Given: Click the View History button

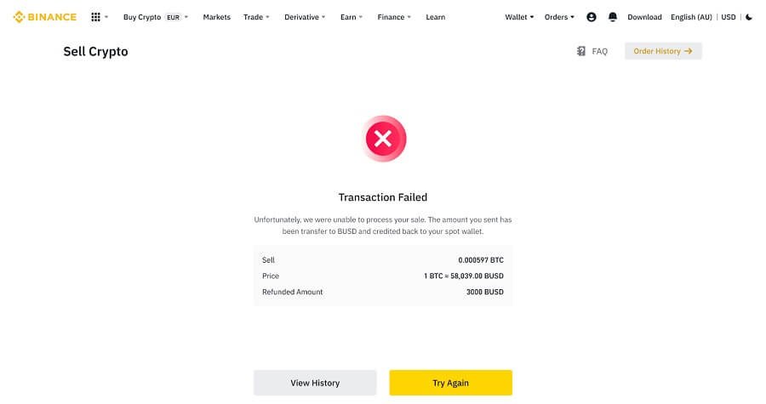Looking at the screenshot, I should tap(315, 383).
